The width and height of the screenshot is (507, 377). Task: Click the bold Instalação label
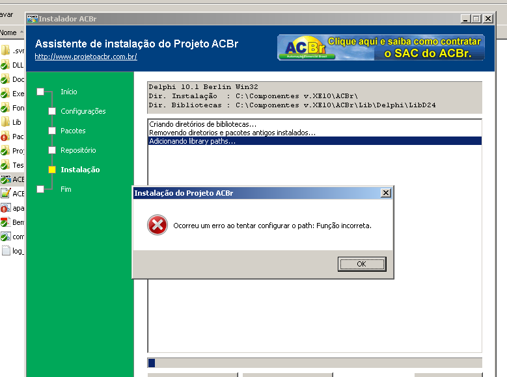point(80,170)
